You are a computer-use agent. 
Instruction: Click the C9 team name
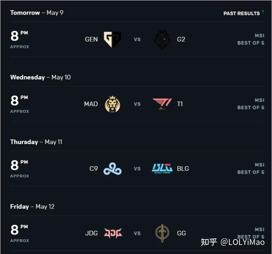[x=94, y=169]
